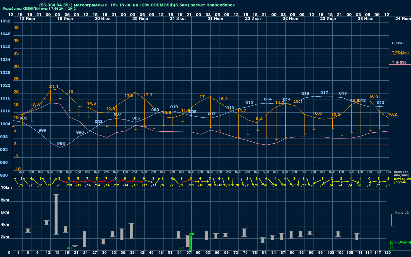Click the 16.2 temperature value
Image resolution: width=411 pixels, height=257 pixels.
(223, 99)
